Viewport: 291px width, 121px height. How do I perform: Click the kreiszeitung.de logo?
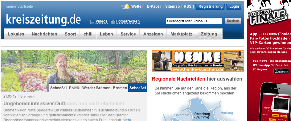point(43,20)
